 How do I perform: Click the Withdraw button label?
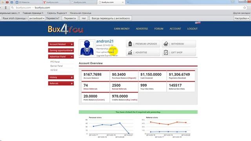178,44
